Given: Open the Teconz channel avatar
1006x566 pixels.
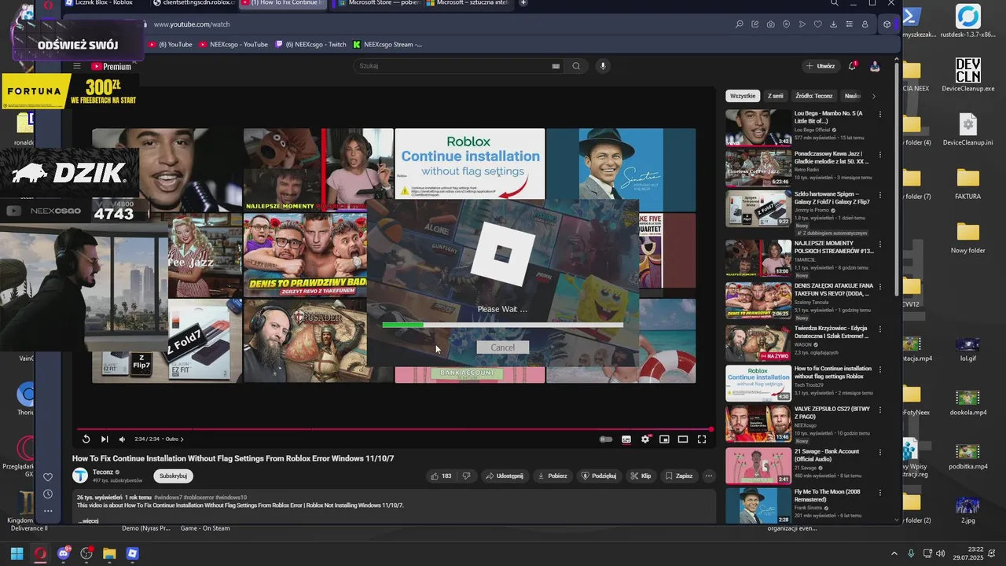Looking at the screenshot, I should tap(80, 476).
